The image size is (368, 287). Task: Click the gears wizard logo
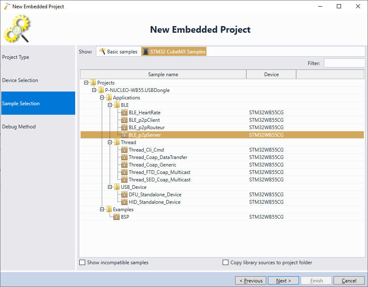17,28
